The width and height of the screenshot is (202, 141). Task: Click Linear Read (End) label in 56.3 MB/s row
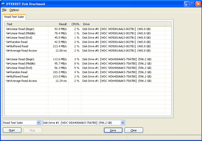pyautogui.click(x=21, y=68)
